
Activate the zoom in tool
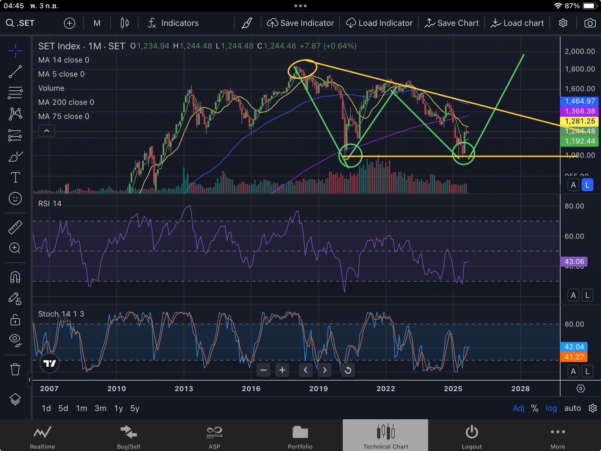point(15,248)
